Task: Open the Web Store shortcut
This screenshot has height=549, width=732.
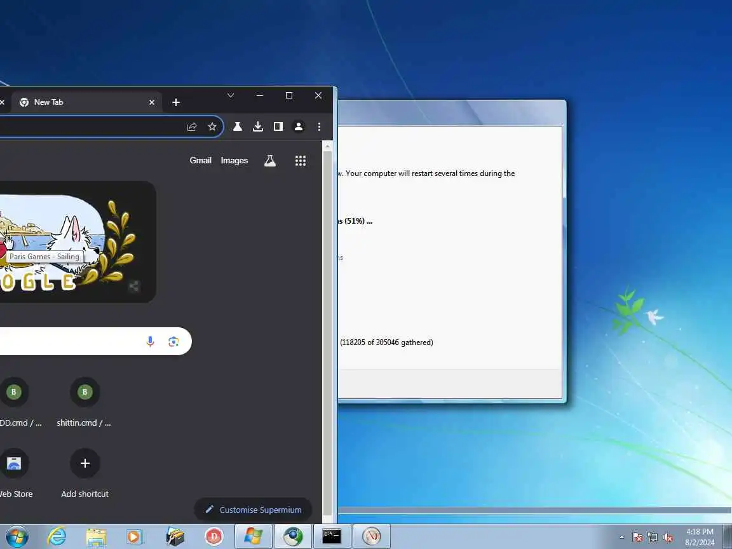Action: point(14,473)
